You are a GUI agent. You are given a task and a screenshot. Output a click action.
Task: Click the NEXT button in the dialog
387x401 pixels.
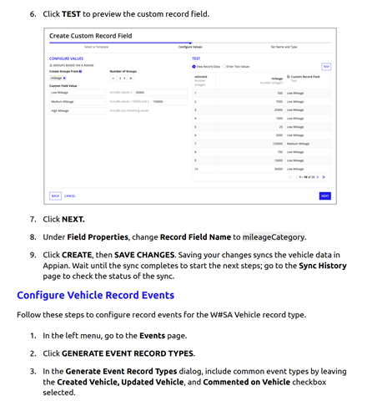(x=325, y=196)
